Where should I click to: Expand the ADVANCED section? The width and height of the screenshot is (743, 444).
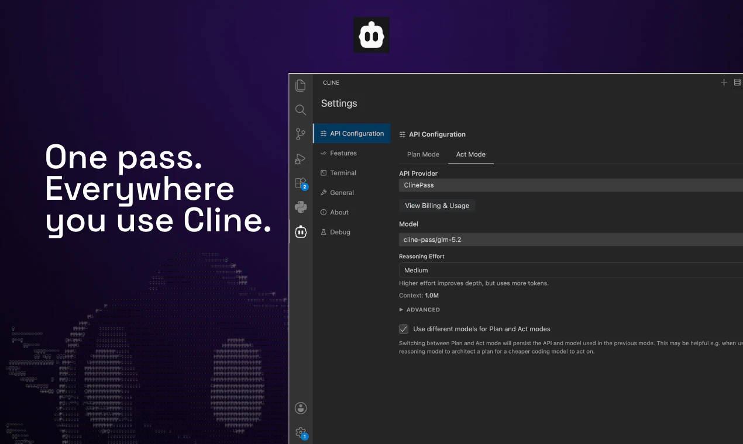[x=419, y=310]
